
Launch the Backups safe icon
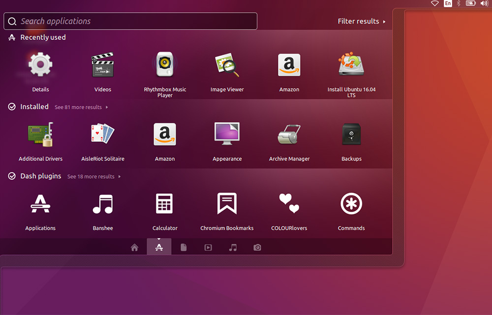coord(351,134)
